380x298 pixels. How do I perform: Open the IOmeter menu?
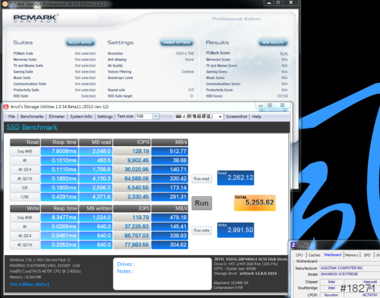[x=57, y=116]
